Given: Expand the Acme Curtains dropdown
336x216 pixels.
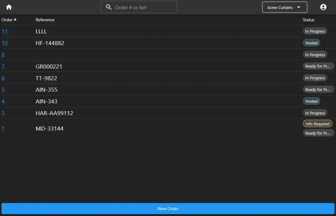Looking at the screenshot, I should pos(284,7).
